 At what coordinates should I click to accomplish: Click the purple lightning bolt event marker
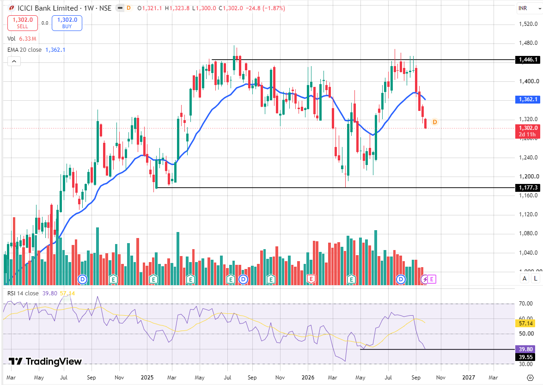click(425, 279)
